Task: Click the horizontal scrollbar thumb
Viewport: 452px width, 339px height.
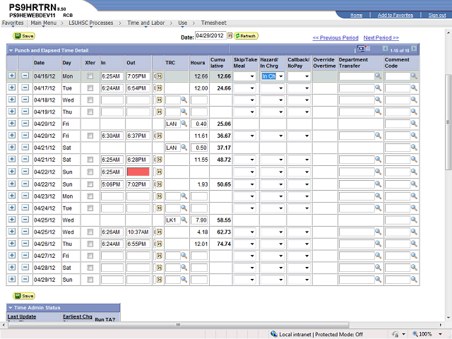Action: 179,325
